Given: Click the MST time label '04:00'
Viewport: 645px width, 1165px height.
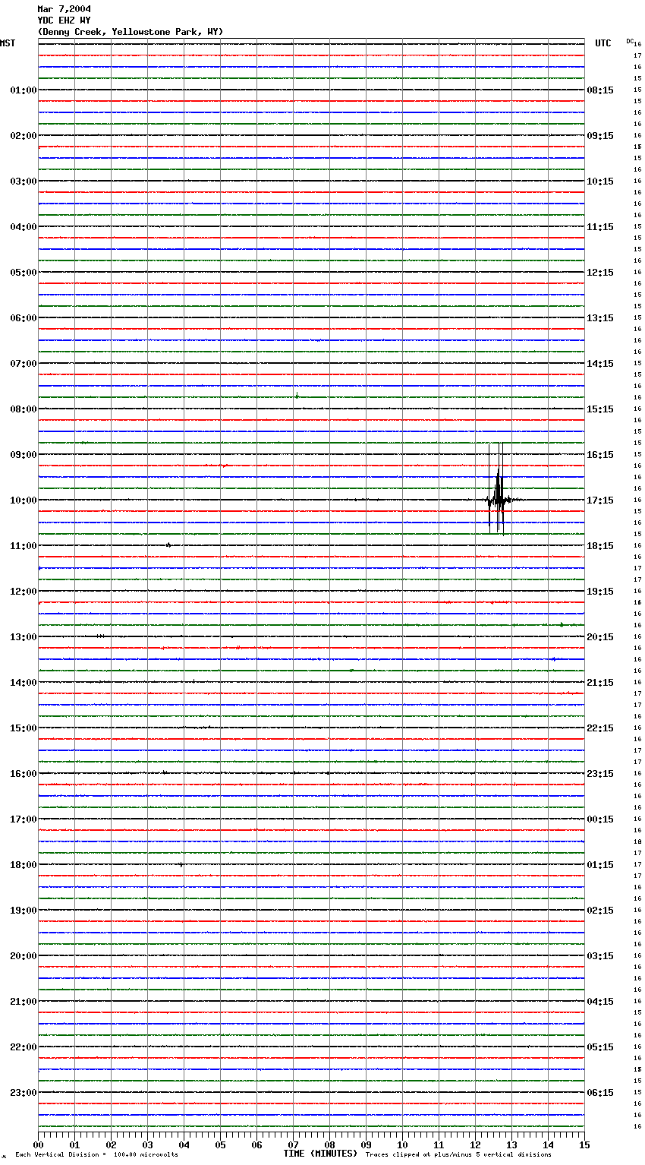Looking at the screenshot, I should [x=23, y=227].
